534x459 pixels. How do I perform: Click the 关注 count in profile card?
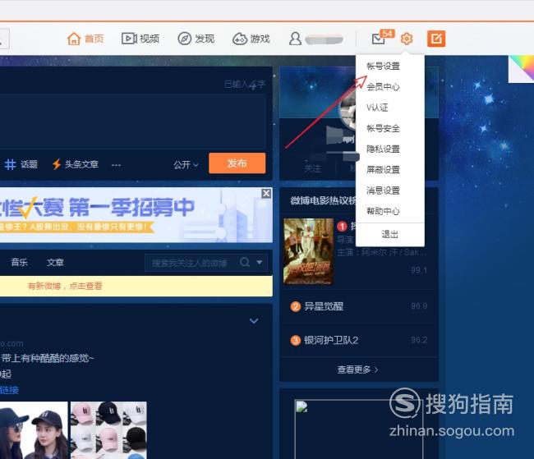coord(312,168)
